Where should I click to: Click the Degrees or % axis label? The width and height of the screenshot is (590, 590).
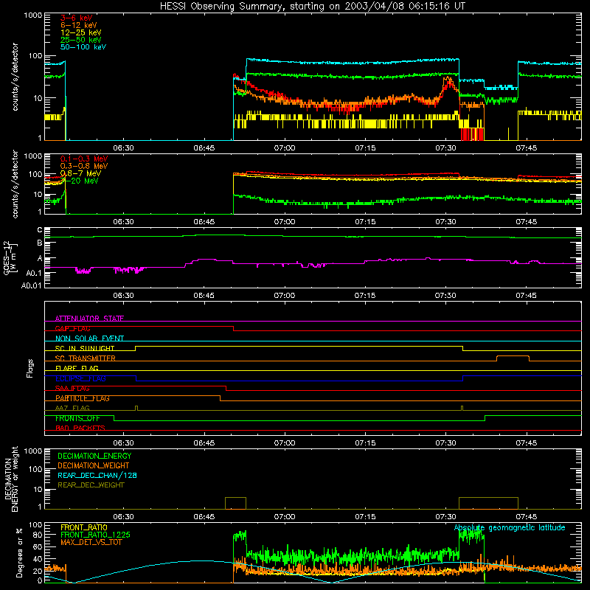coord(19,552)
